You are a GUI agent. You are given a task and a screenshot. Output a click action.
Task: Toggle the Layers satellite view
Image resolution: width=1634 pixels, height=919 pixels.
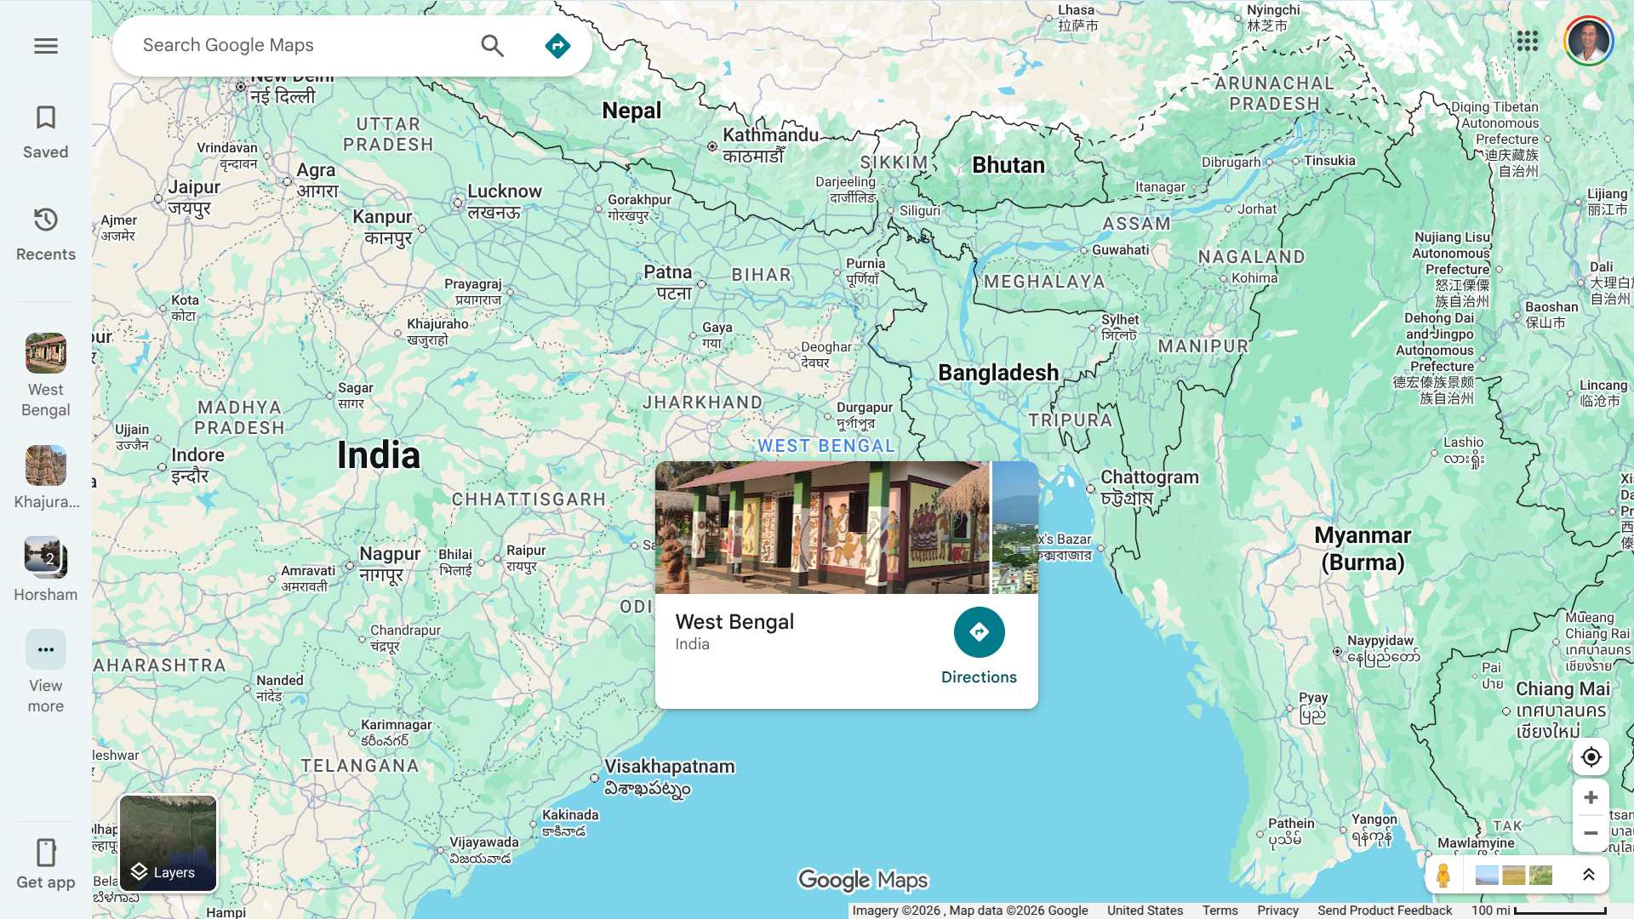[x=169, y=843]
